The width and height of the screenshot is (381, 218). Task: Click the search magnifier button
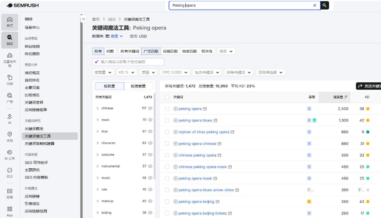coord(324,5)
